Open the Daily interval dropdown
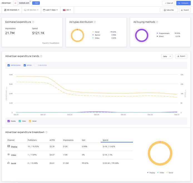 [167, 56]
